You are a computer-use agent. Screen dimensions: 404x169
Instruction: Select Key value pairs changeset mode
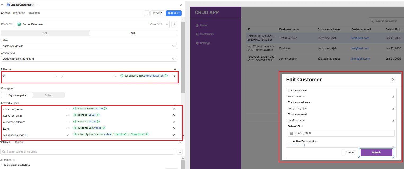coord(17,95)
